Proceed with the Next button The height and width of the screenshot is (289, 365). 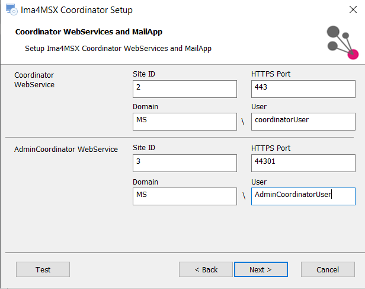coord(261,269)
